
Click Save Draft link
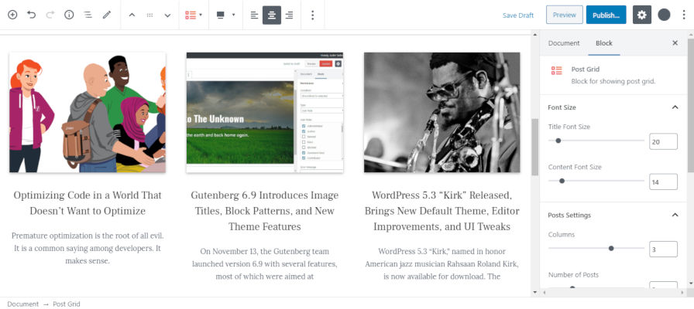tap(518, 15)
